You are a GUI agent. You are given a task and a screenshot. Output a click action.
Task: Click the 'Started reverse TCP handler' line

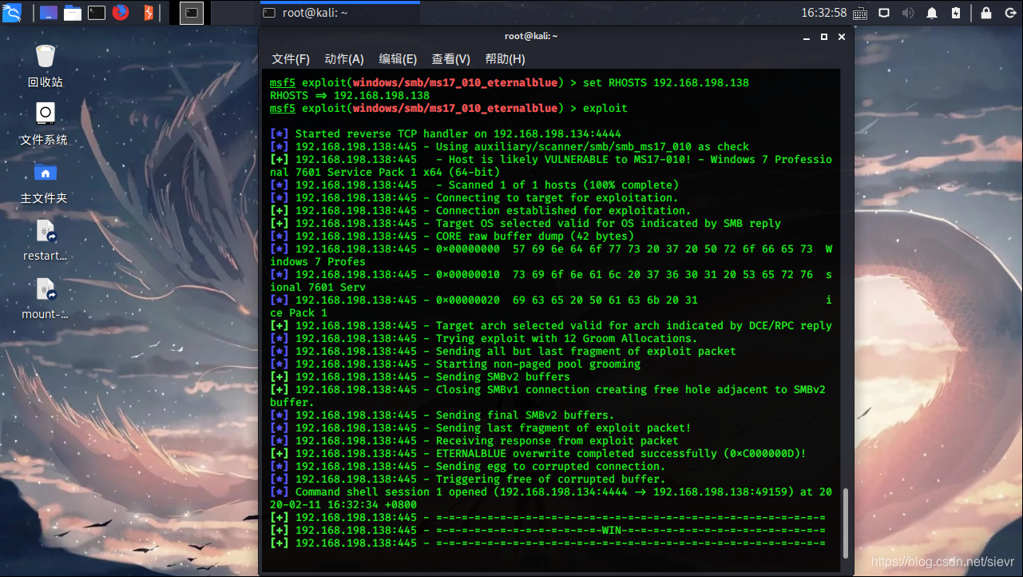446,134
